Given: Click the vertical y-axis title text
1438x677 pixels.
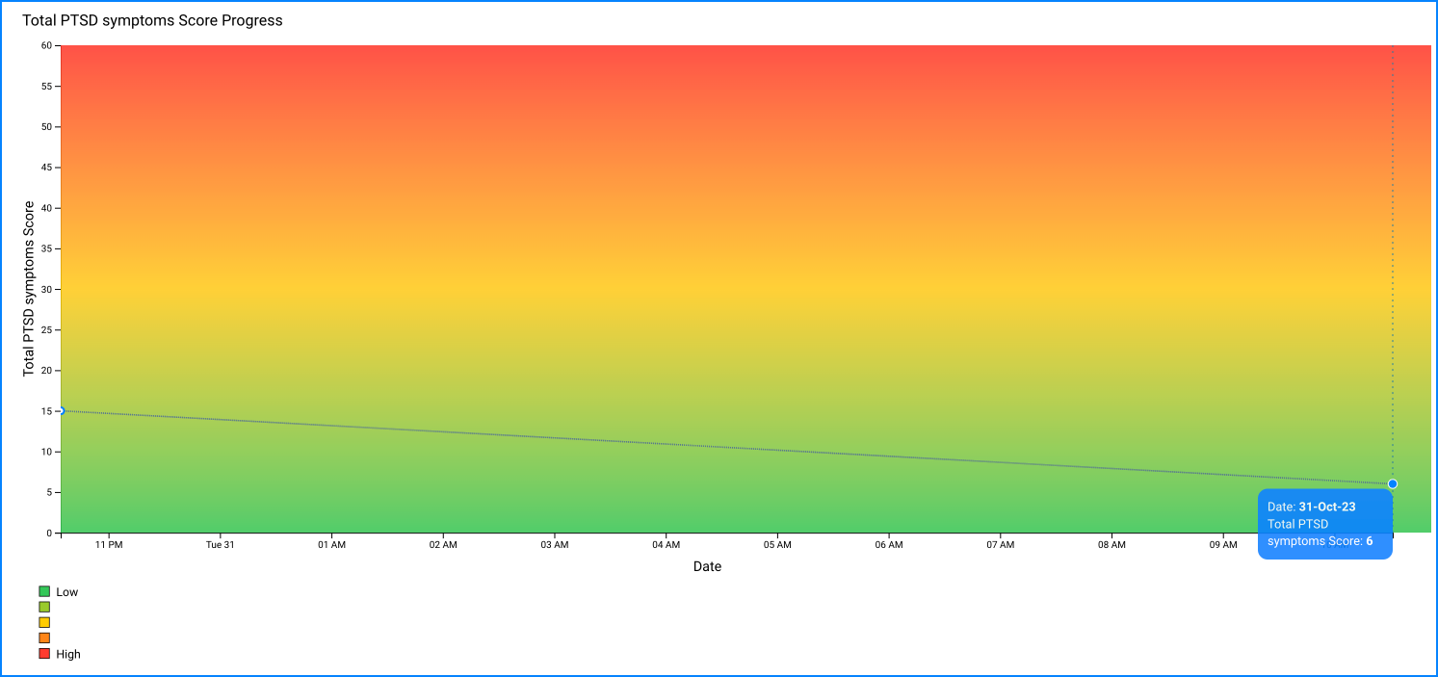Looking at the screenshot, I should [x=29, y=288].
